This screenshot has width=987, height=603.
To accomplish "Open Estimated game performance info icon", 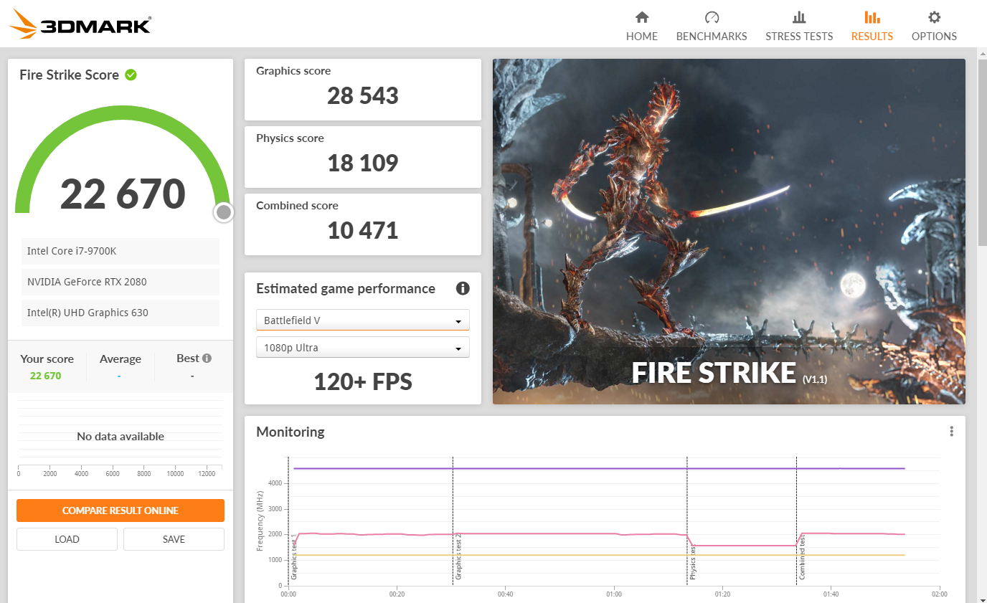I will click(x=463, y=288).
